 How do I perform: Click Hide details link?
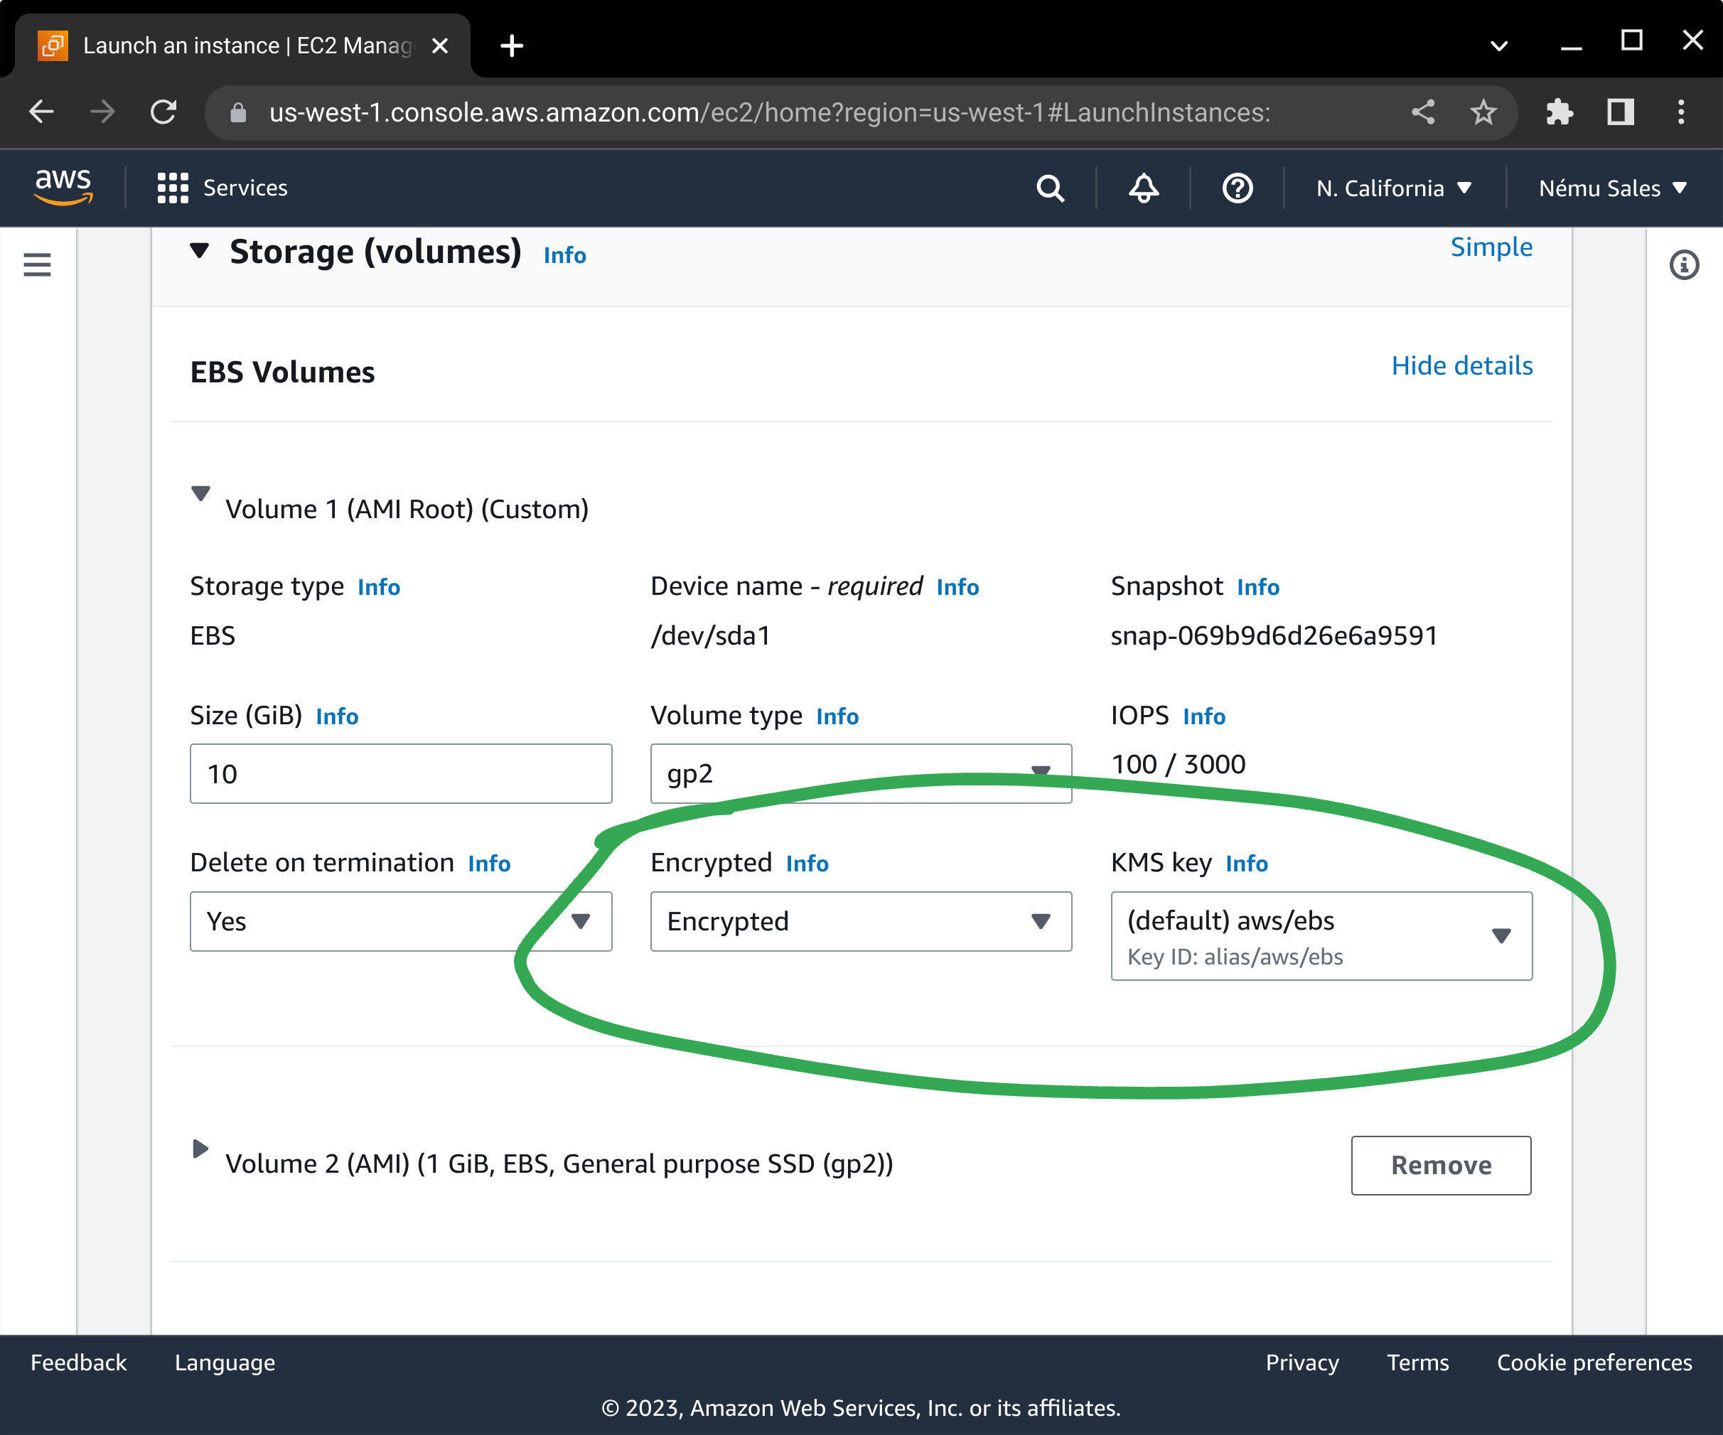click(1461, 366)
